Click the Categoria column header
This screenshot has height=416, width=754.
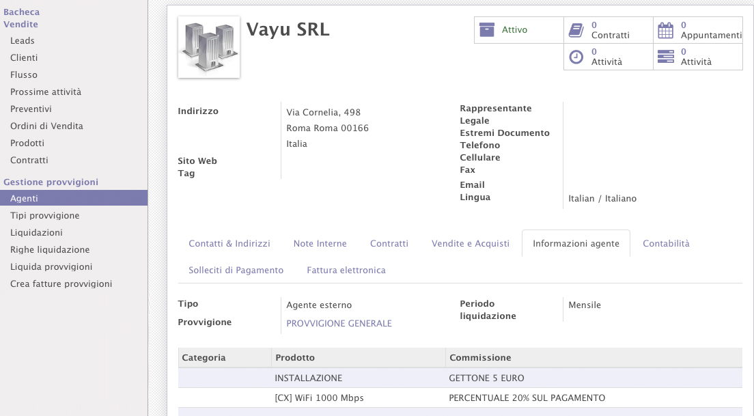(225, 358)
